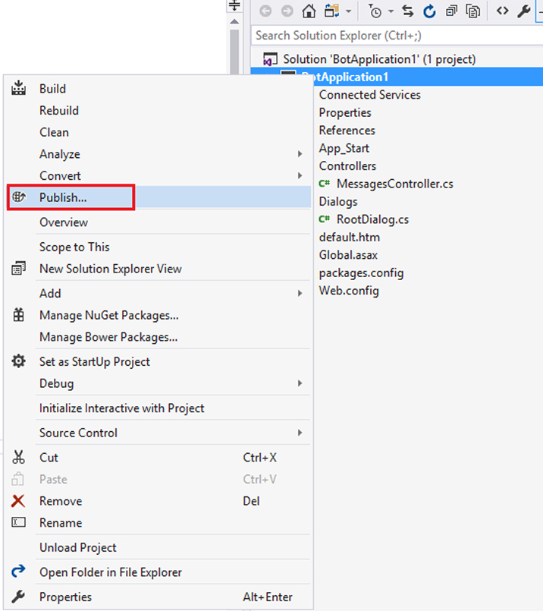Choose Manage NuGet Packages... menu entry
Screen dimensions: 543x611
108,315
